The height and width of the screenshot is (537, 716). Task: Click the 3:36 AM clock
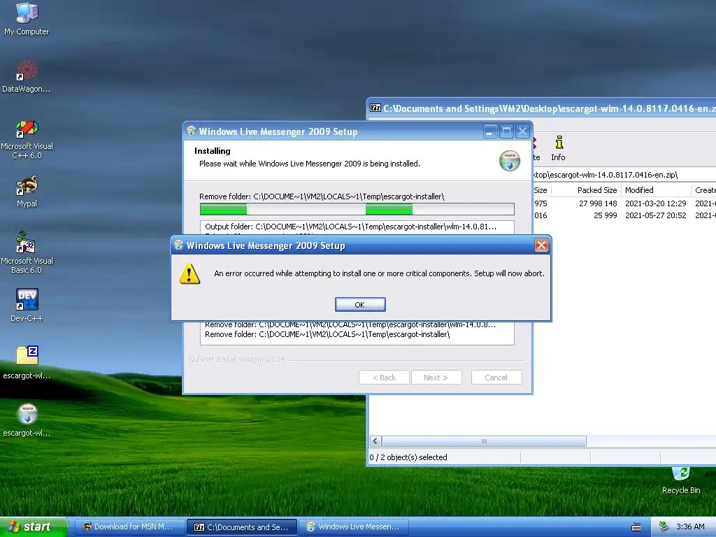[x=690, y=527]
